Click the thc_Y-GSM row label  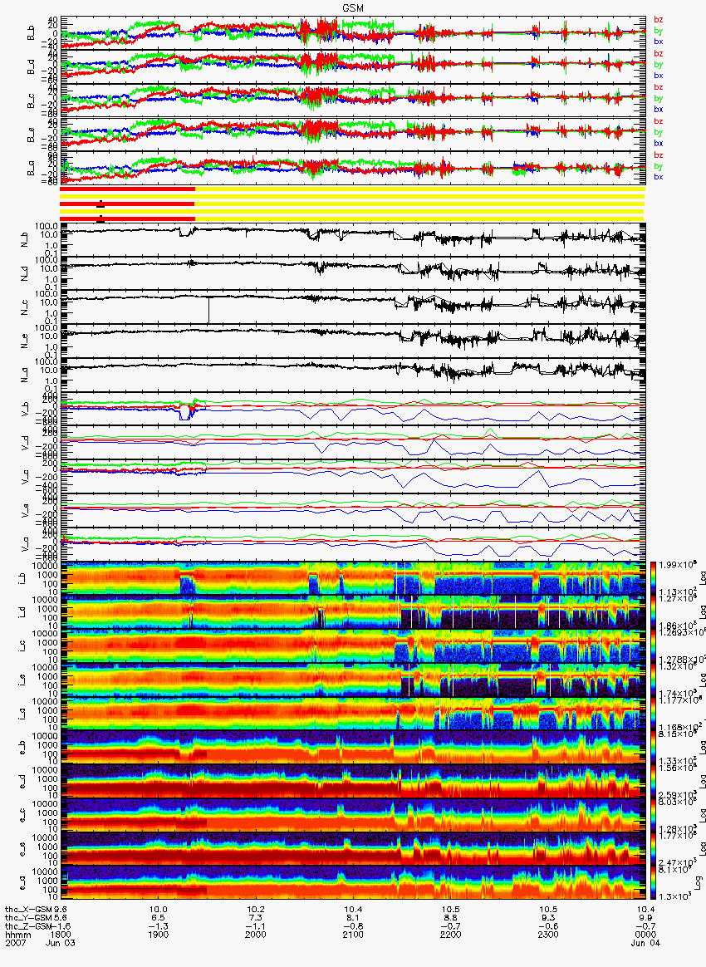pyautogui.click(x=28, y=918)
